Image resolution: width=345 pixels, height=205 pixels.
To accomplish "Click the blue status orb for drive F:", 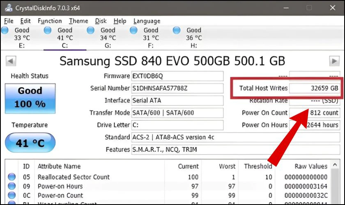I will pyautogui.click(x=133, y=30).
